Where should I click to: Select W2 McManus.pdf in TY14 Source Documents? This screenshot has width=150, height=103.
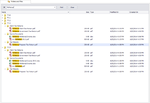[19, 66]
